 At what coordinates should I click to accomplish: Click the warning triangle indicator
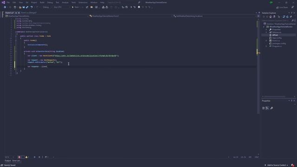point(26,157)
